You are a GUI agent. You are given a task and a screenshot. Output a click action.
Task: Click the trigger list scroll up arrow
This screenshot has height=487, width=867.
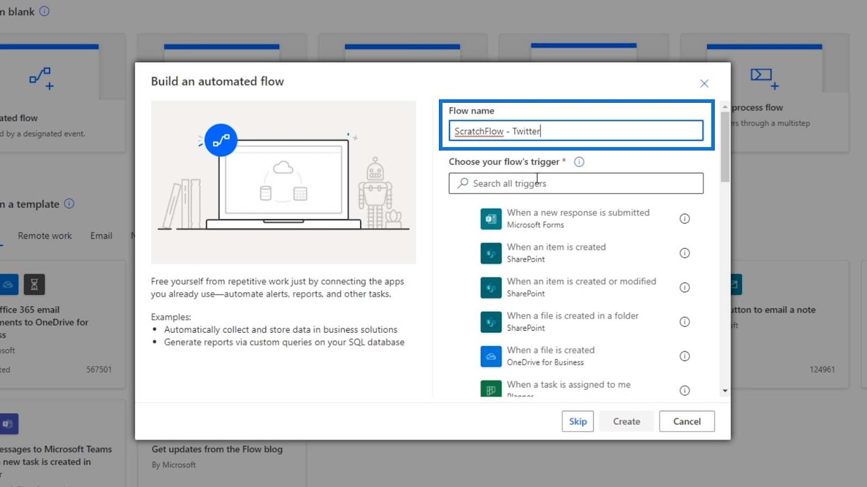coord(725,107)
